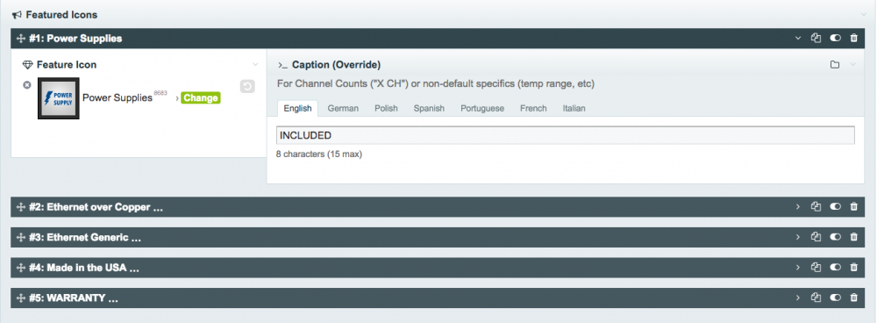Toggle the #1 Power Supplies enable switch
This screenshot has height=323, width=877.
tap(835, 38)
